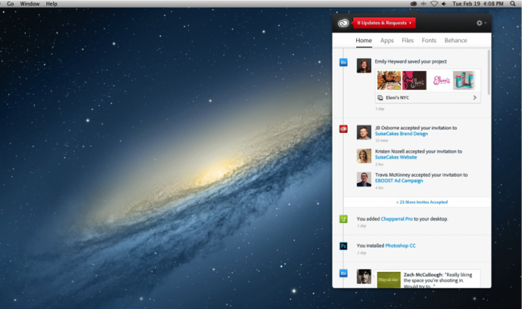Click the volume icon in menu bar
Viewport: 522px width, 309px height.
444,4
